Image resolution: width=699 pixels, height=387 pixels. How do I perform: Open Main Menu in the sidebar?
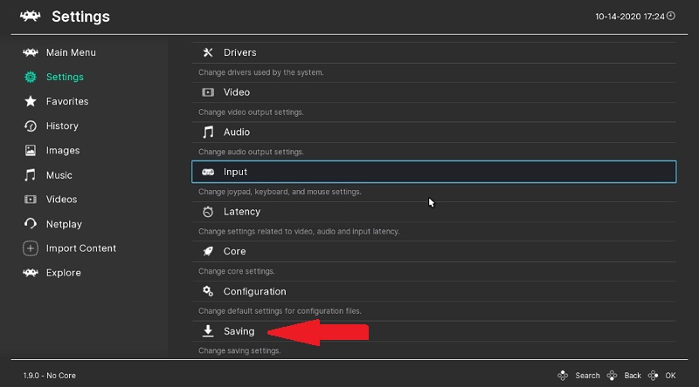pos(70,52)
